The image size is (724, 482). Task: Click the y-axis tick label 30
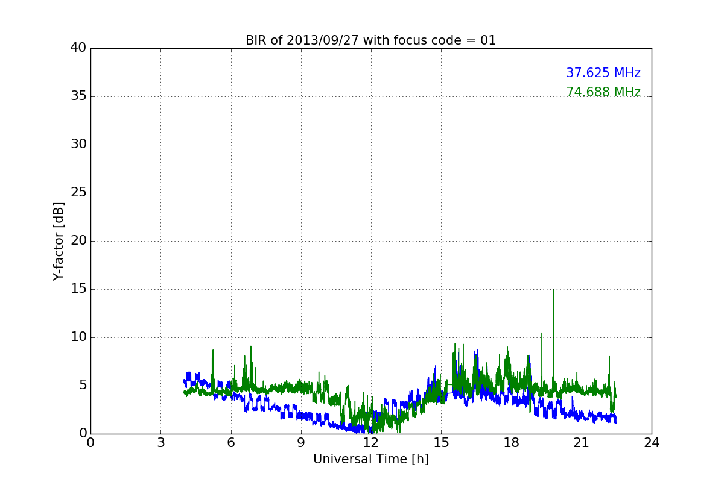(78, 145)
